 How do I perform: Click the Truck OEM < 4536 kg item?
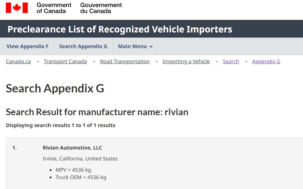point(81,177)
